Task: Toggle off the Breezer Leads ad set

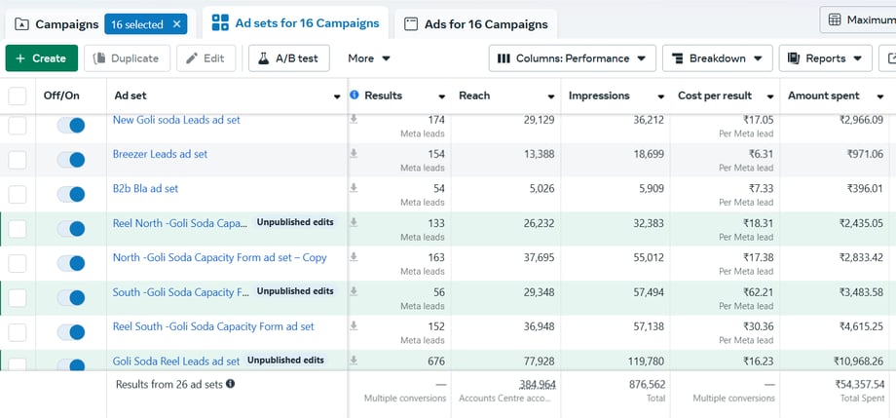Action: (x=71, y=161)
